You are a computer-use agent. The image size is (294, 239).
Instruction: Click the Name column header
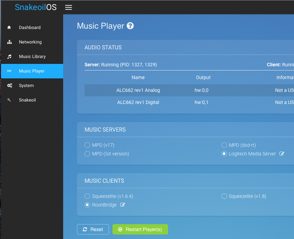pos(138,77)
